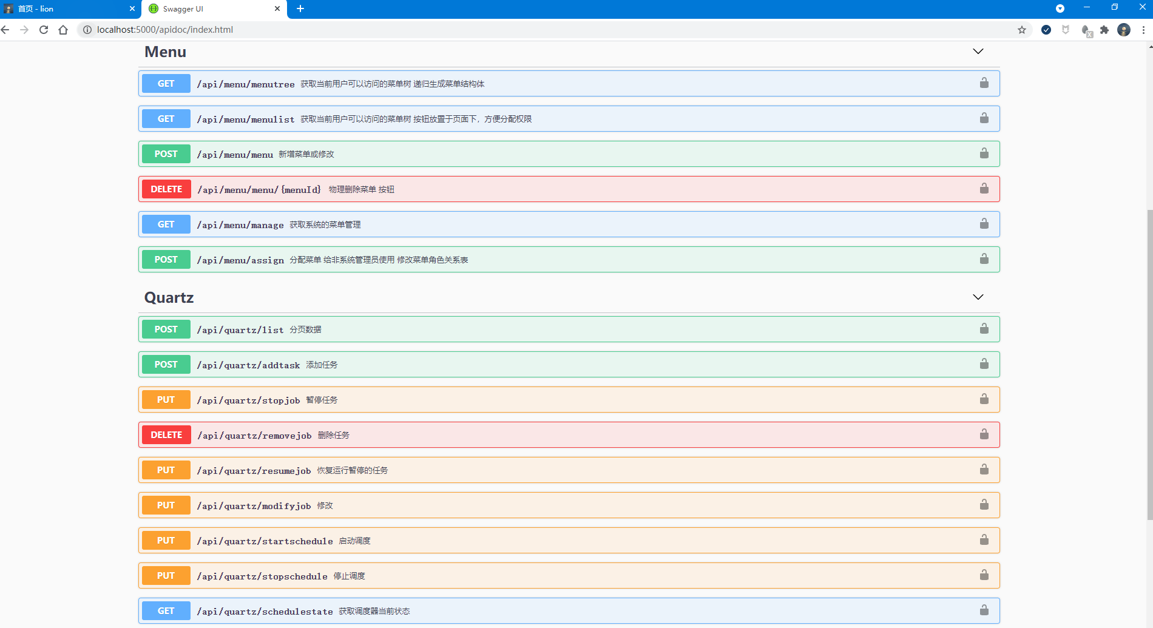Collapse the Menu section chevron

tap(978, 52)
